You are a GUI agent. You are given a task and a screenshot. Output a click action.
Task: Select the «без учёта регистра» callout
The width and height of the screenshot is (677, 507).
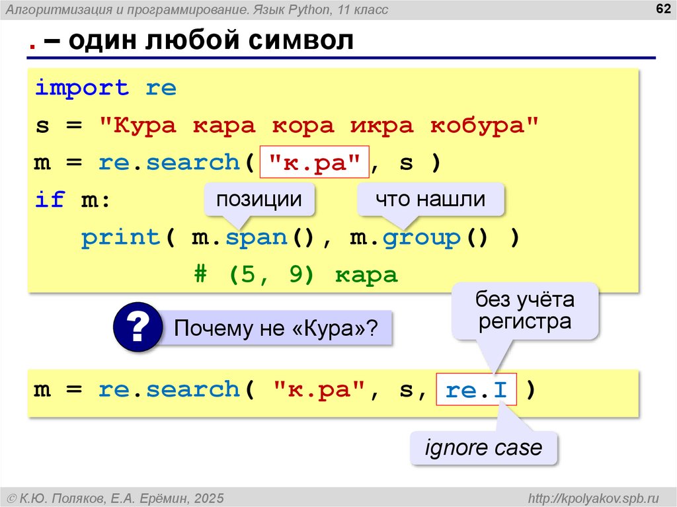coord(525,311)
